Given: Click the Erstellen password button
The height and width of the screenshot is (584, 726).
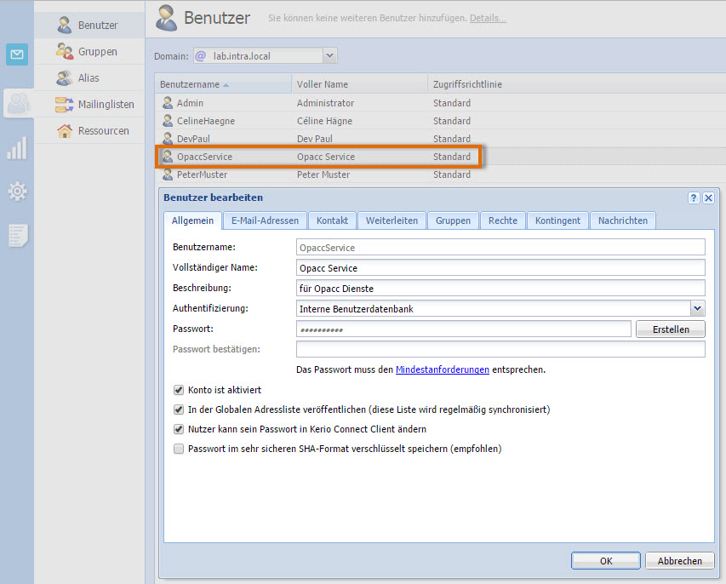Looking at the screenshot, I should point(671,329).
